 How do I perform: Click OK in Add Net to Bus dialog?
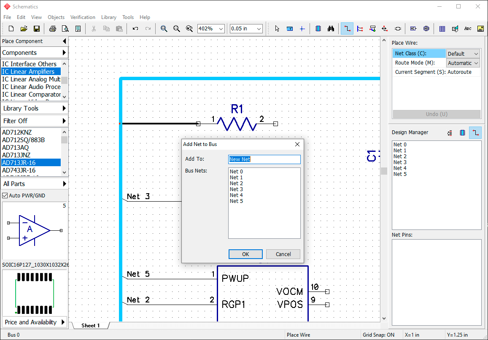pos(245,254)
